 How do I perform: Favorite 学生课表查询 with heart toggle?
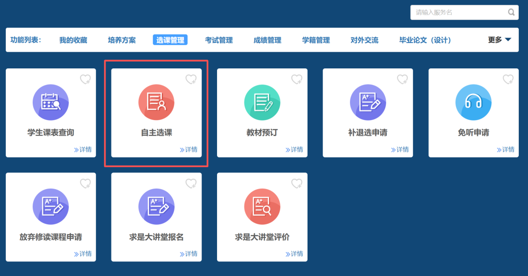[85, 79]
